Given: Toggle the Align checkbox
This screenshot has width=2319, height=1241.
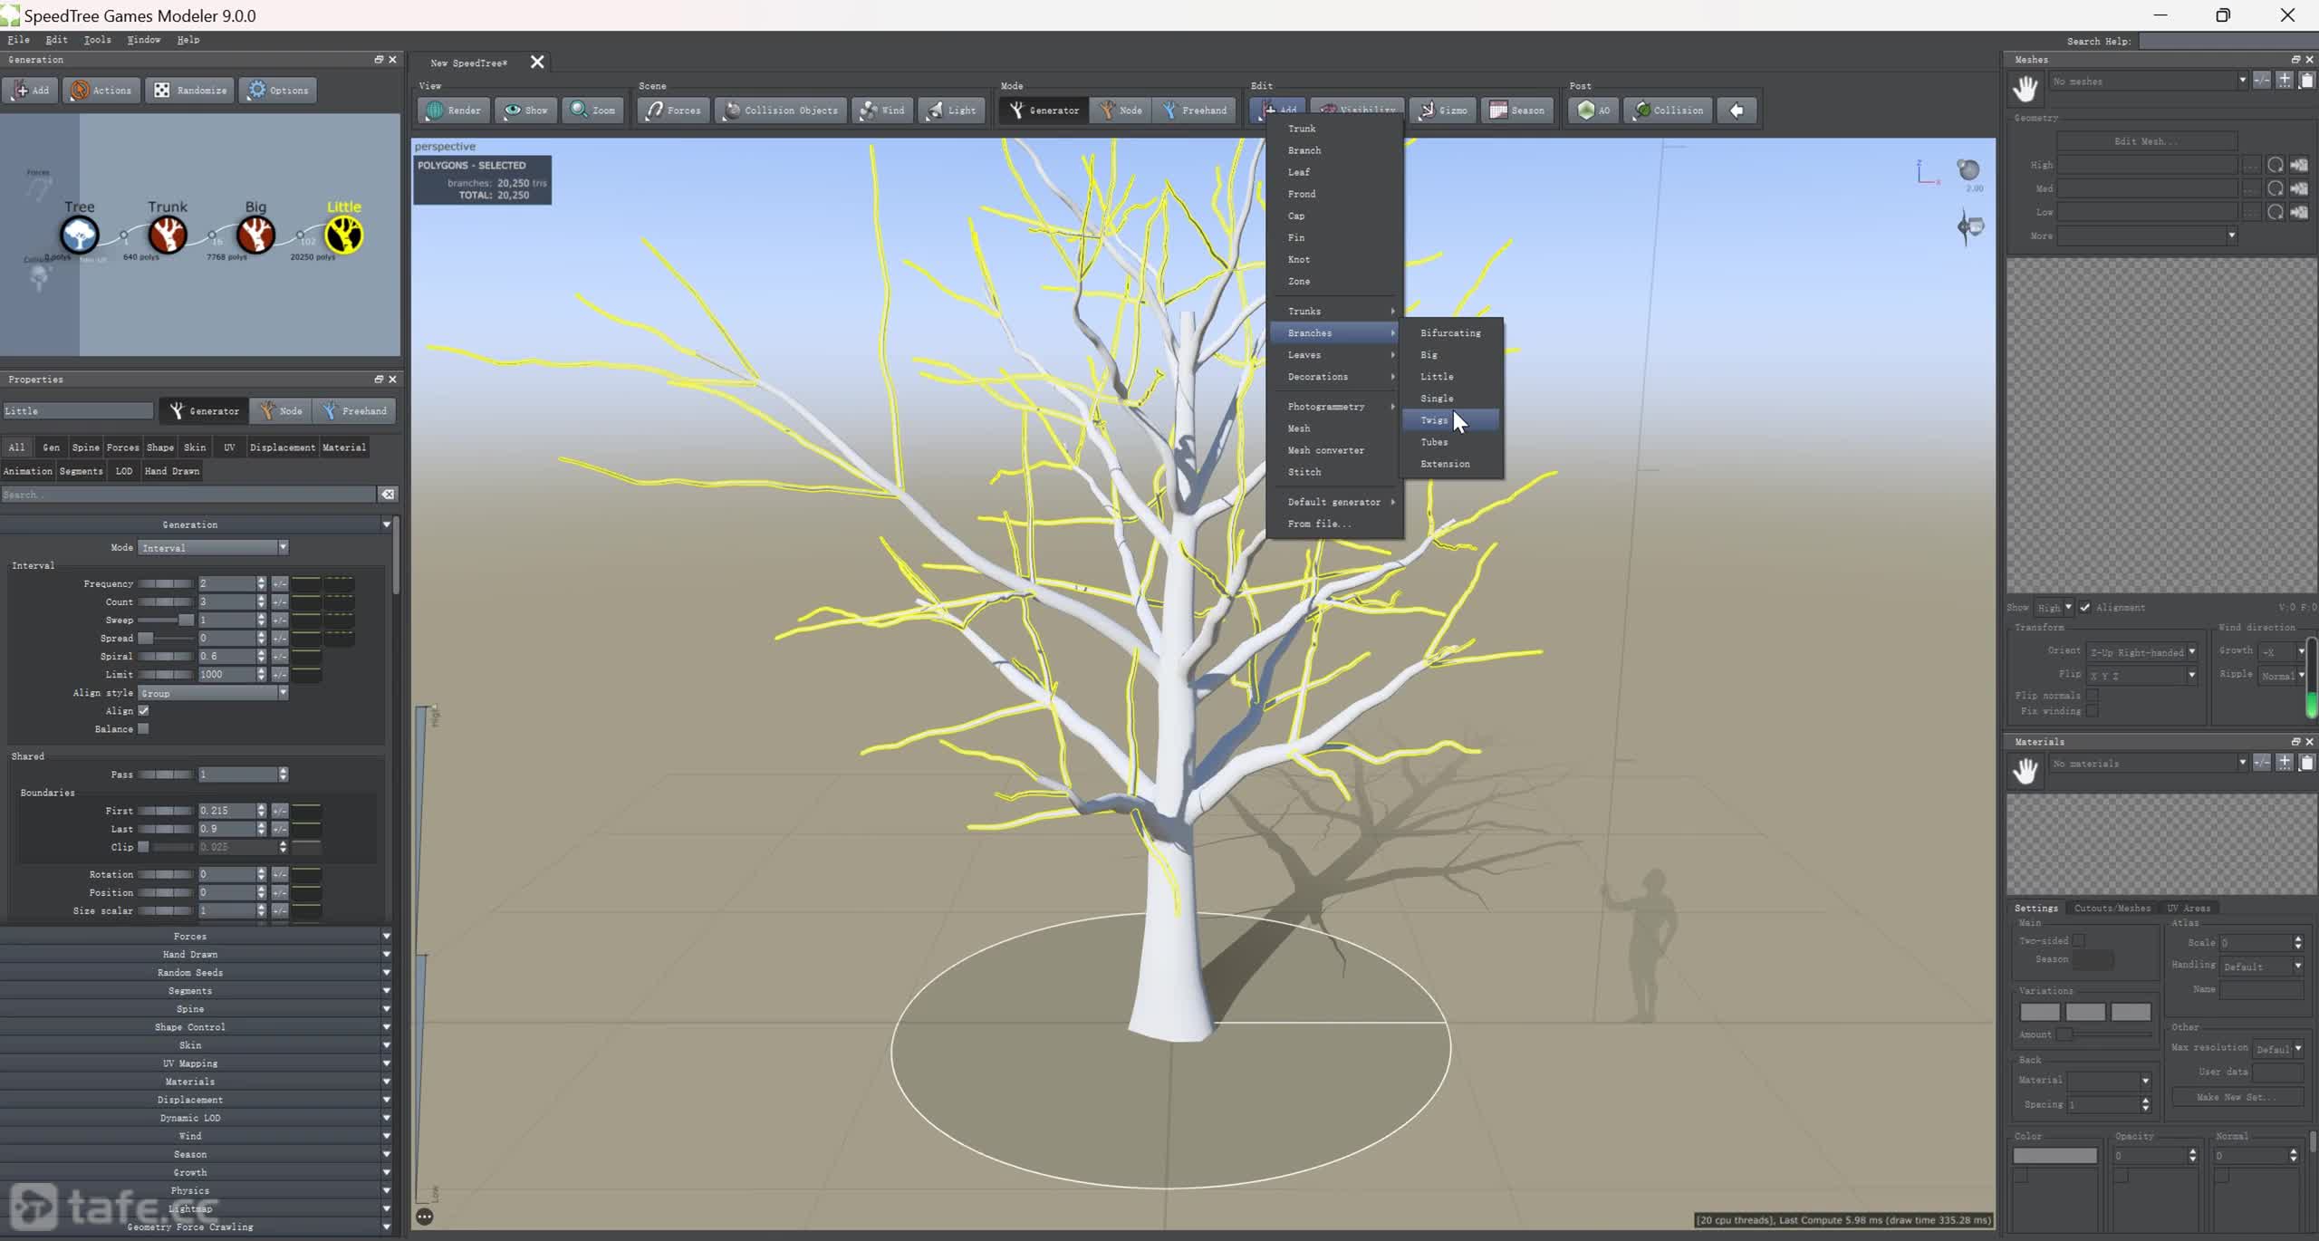Looking at the screenshot, I should pyautogui.click(x=143, y=711).
